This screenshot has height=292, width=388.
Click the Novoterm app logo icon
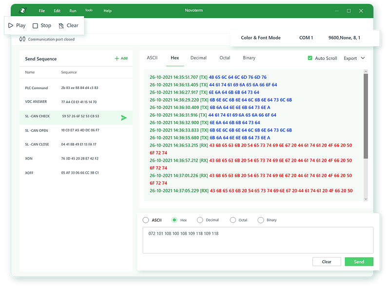[x=23, y=11]
